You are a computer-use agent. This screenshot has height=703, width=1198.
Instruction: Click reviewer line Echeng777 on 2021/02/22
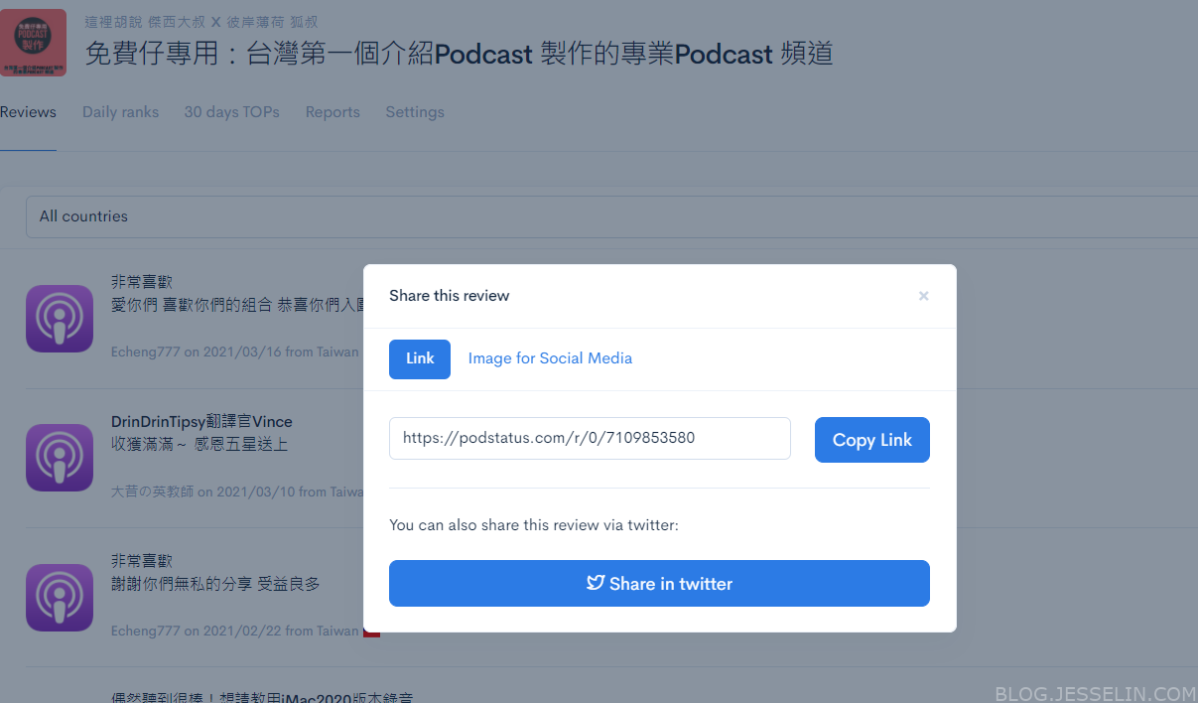[x=235, y=631]
